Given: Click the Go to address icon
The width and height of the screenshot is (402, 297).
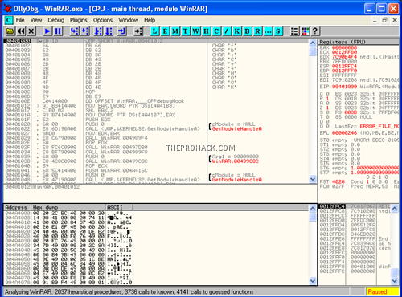Looking at the screenshot, I should pyautogui.click(x=138, y=31).
